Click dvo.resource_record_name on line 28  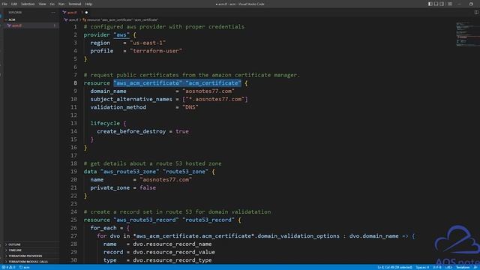172,244
